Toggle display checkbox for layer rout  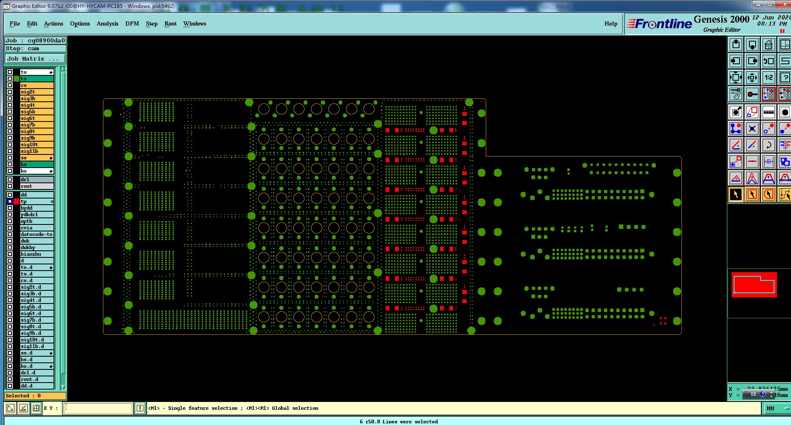pyautogui.click(x=10, y=186)
